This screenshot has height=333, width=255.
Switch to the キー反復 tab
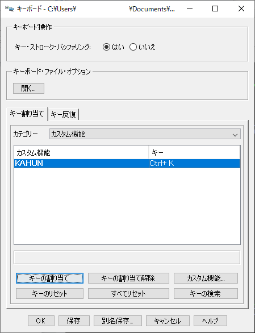tap(63, 115)
